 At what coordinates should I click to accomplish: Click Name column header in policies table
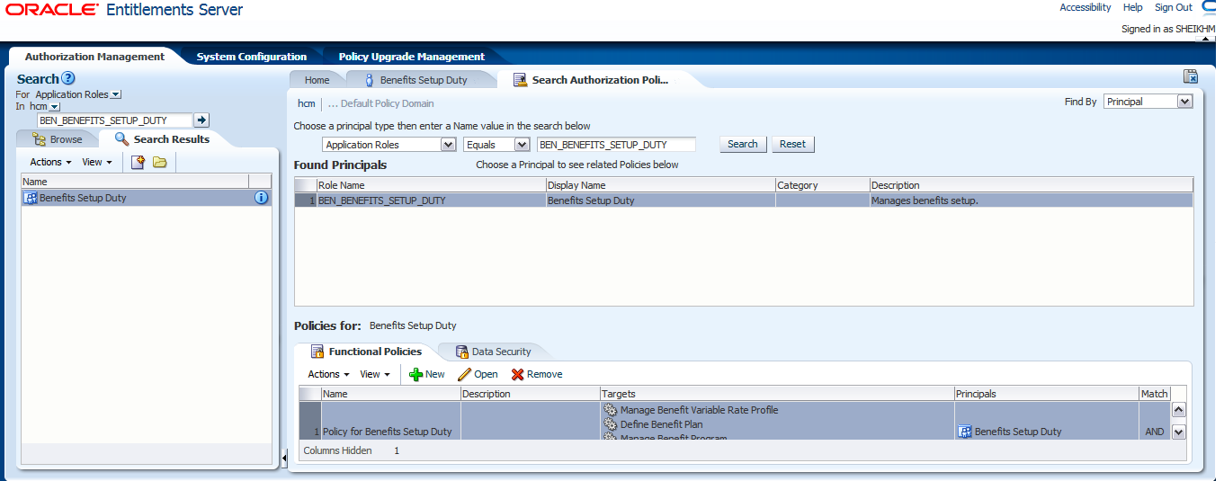390,394
